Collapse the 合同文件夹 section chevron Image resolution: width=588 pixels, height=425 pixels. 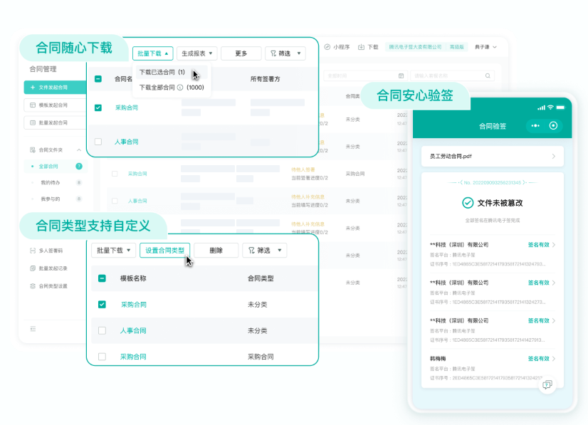[x=79, y=150]
